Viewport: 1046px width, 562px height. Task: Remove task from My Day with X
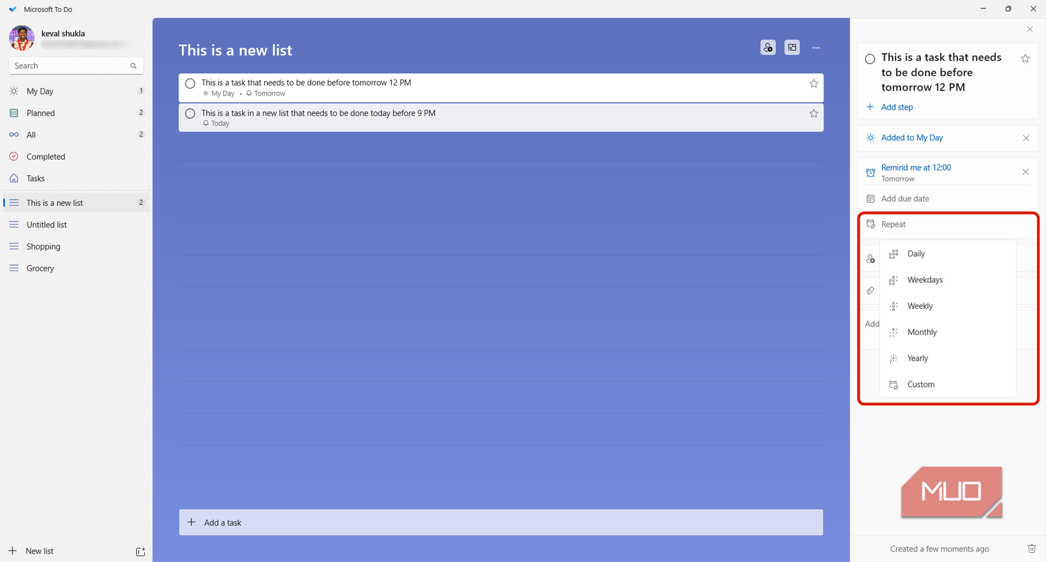[x=1026, y=138]
